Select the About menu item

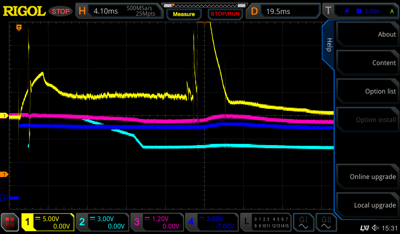pos(367,34)
